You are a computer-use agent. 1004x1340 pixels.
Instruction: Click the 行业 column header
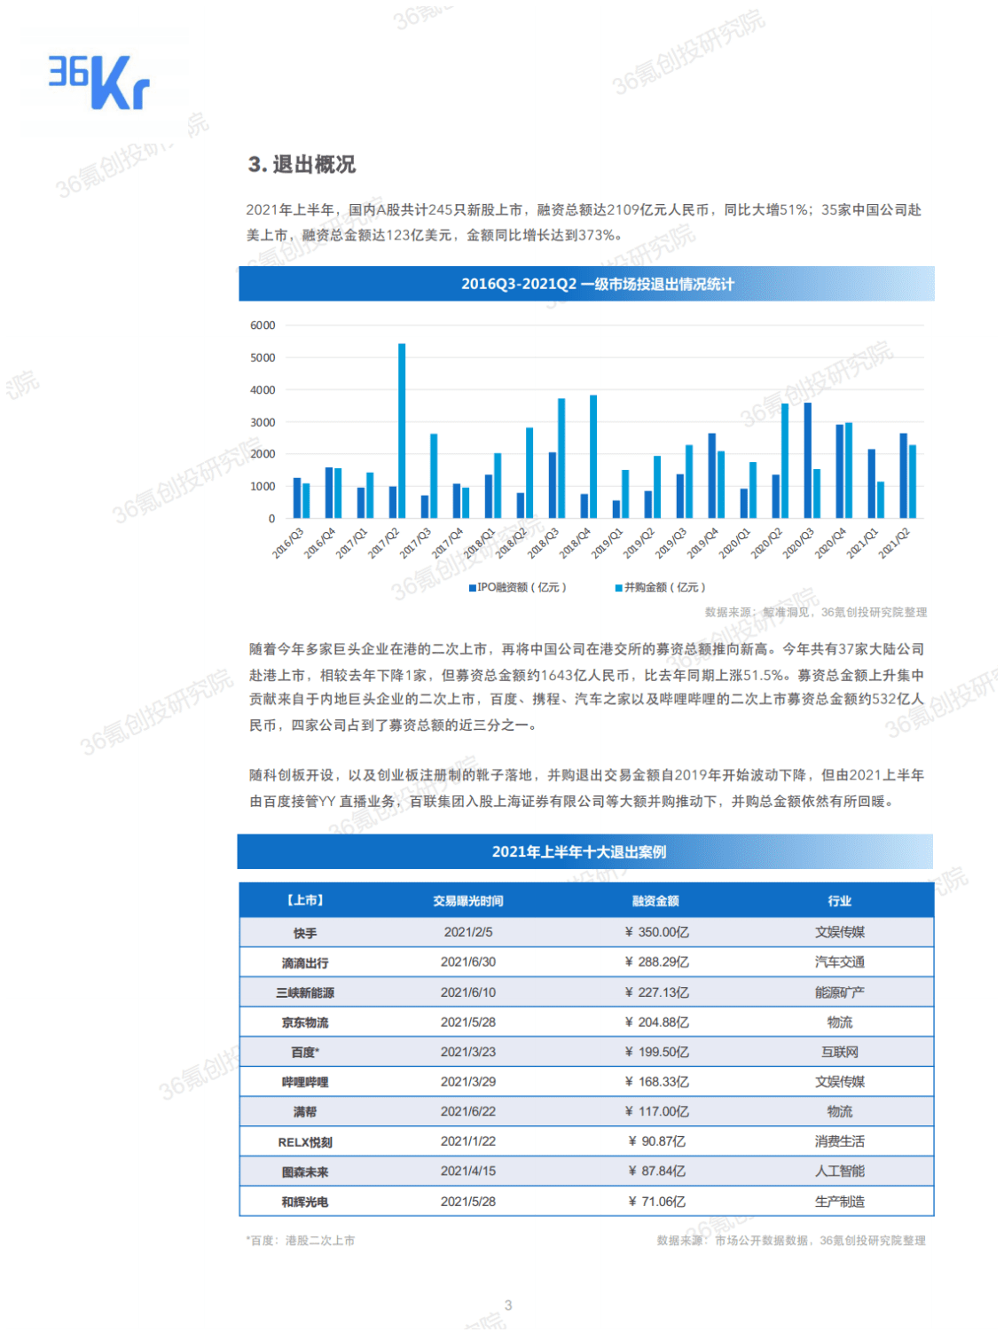pyautogui.click(x=839, y=899)
